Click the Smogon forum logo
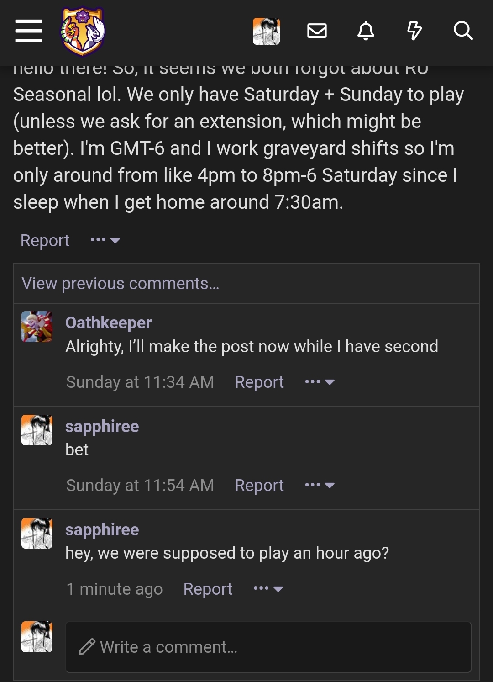Screen dimensions: 493x682 pyautogui.click(x=83, y=31)
